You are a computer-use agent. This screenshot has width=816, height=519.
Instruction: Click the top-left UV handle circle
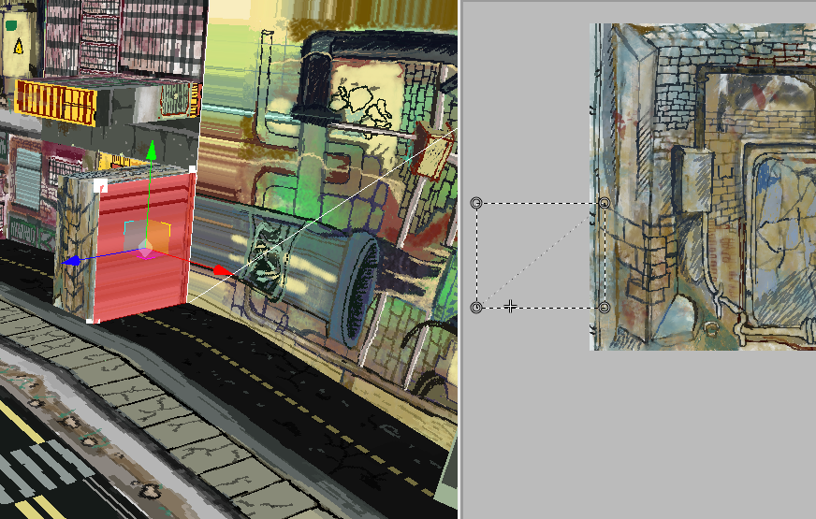pyautogui.click(x=475, y=203)
